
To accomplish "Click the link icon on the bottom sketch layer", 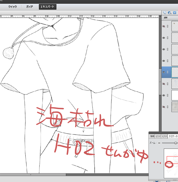I will click(x=168, y=107).
